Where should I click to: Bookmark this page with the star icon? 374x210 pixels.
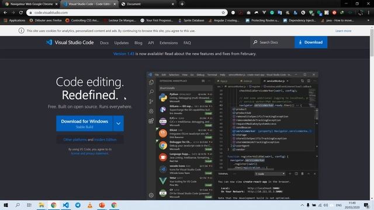[x=223, y=13]
